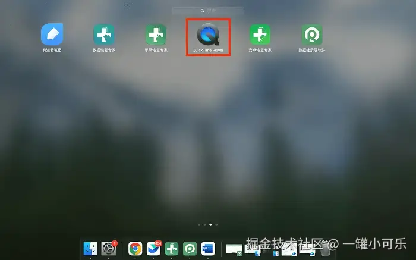The width and height of the screenshot is (416, 260).
Task: Launch Microsoft Word from the Dock
Action: click(208, 249)
